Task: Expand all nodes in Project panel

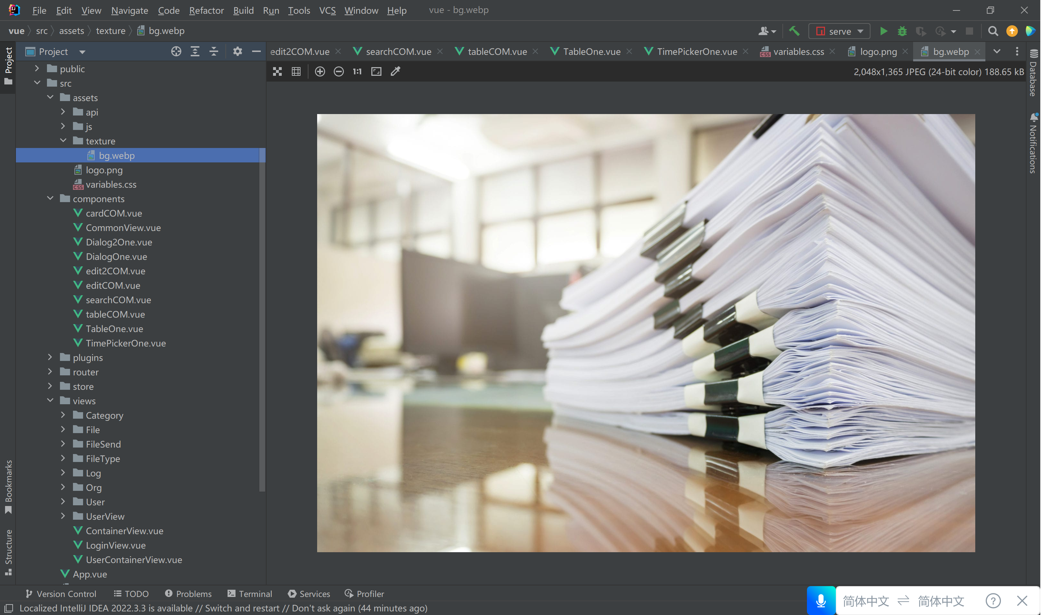Action: click(195, 51)
